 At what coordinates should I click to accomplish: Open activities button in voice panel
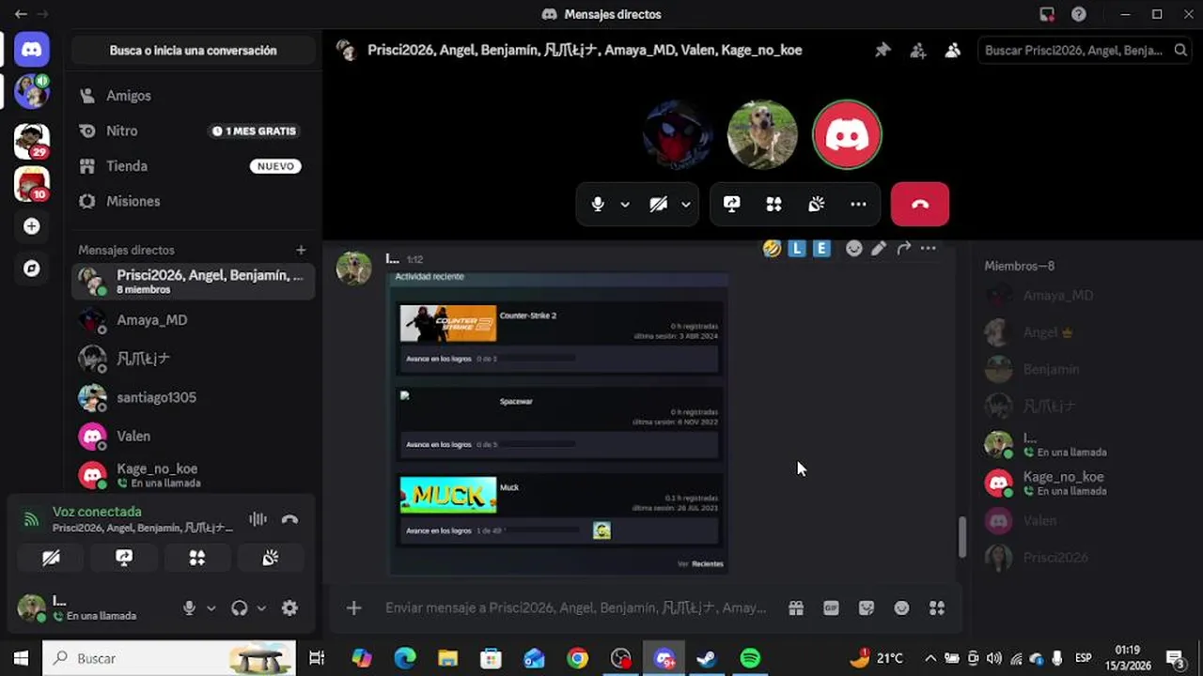pos(197,558)
